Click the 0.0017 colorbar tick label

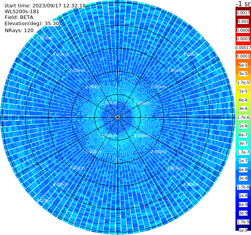(x=243, y=13)
